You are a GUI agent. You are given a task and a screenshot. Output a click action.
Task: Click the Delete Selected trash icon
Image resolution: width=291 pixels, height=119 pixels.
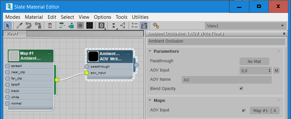click(x=50, y=26)
